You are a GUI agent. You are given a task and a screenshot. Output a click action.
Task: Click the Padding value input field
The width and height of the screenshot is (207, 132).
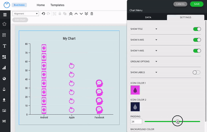[x=136, y=122]
